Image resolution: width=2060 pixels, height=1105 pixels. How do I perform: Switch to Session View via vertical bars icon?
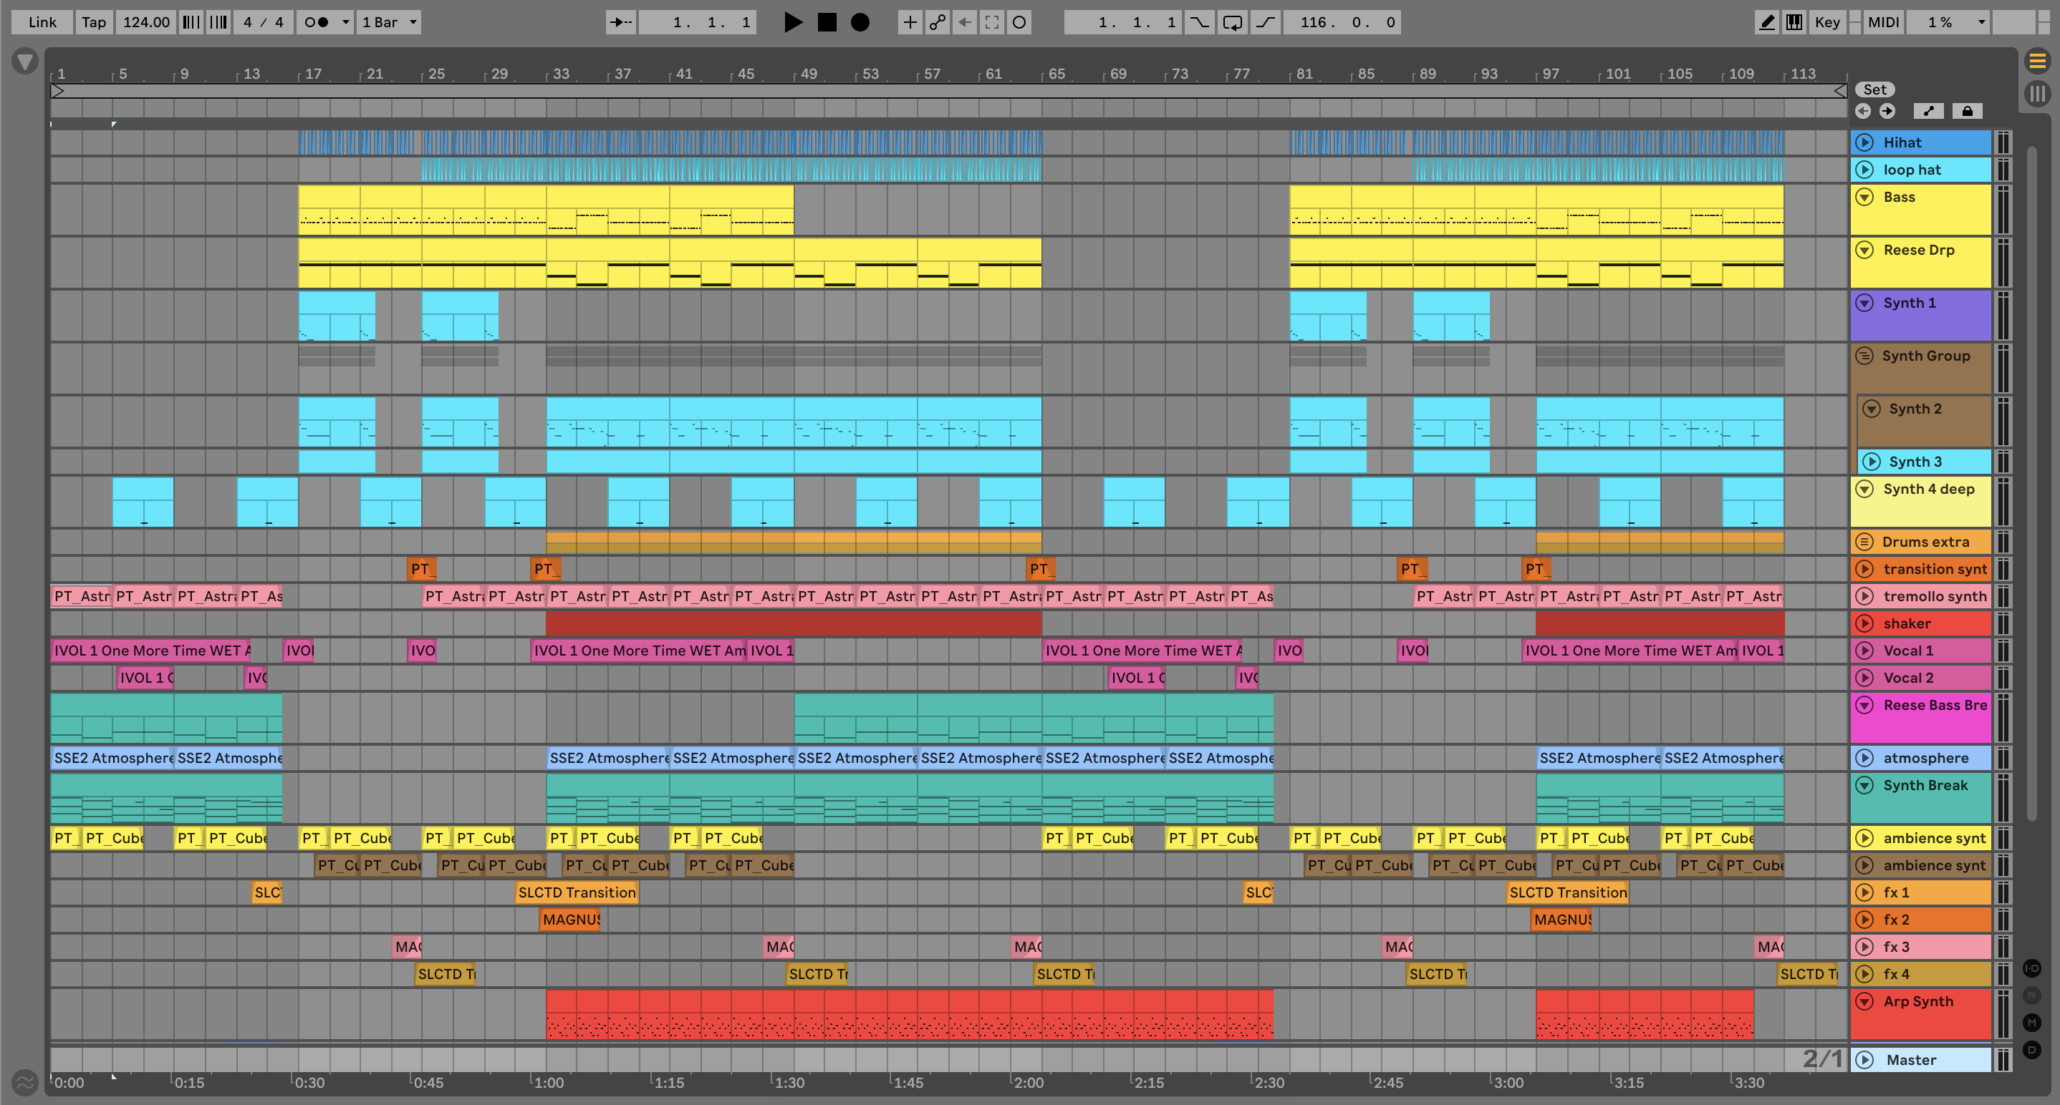pyautogui.click(x=2037, y=94)
